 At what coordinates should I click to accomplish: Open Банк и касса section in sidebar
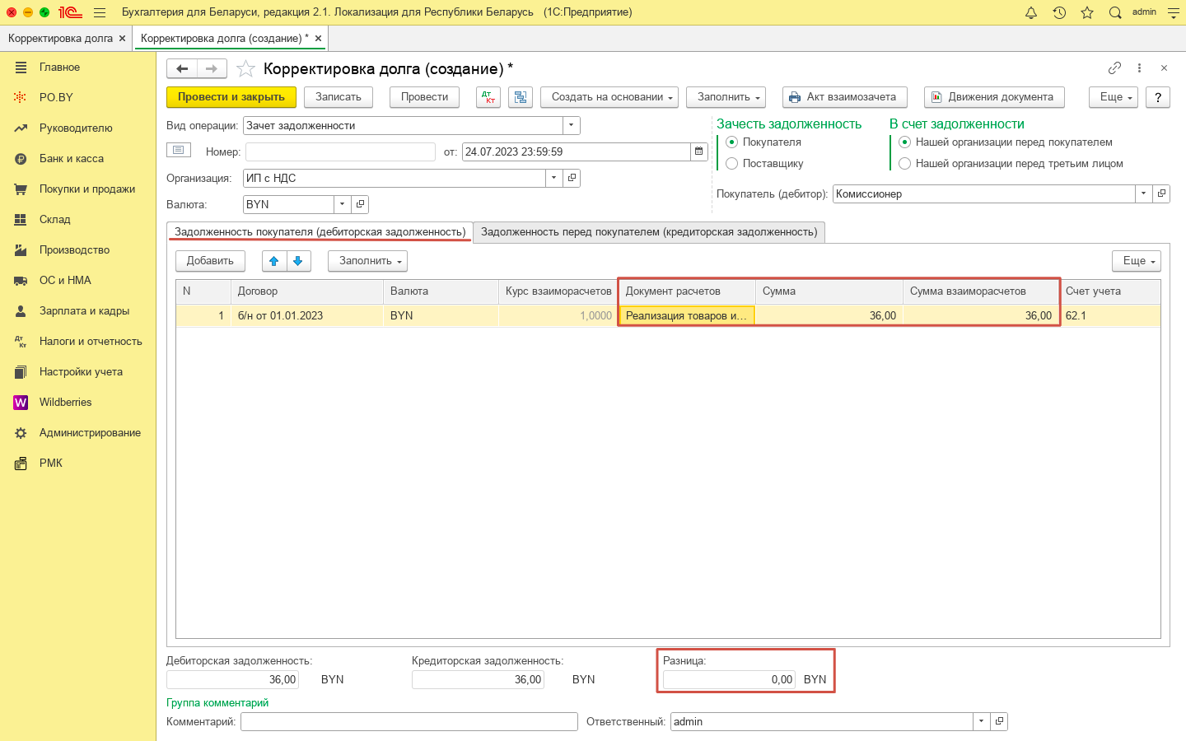click(72, 158)
